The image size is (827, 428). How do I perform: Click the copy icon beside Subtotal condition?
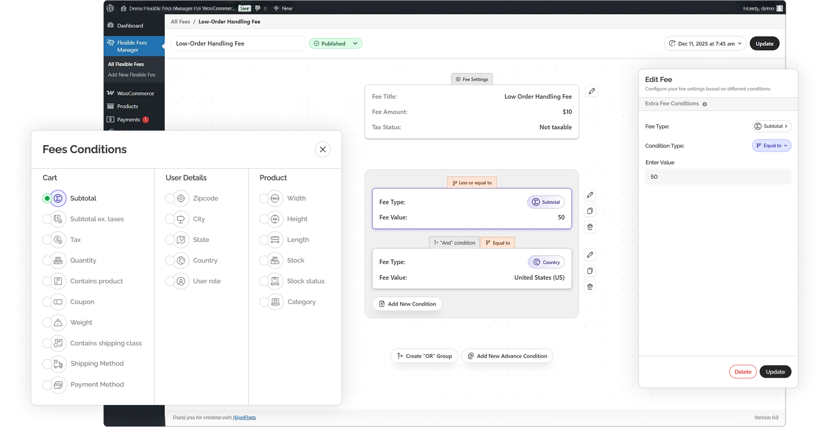point(590,211)
